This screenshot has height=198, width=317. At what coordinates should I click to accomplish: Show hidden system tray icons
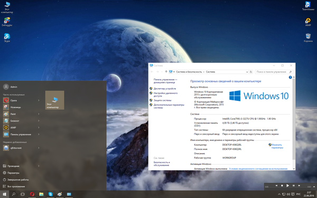279,194
